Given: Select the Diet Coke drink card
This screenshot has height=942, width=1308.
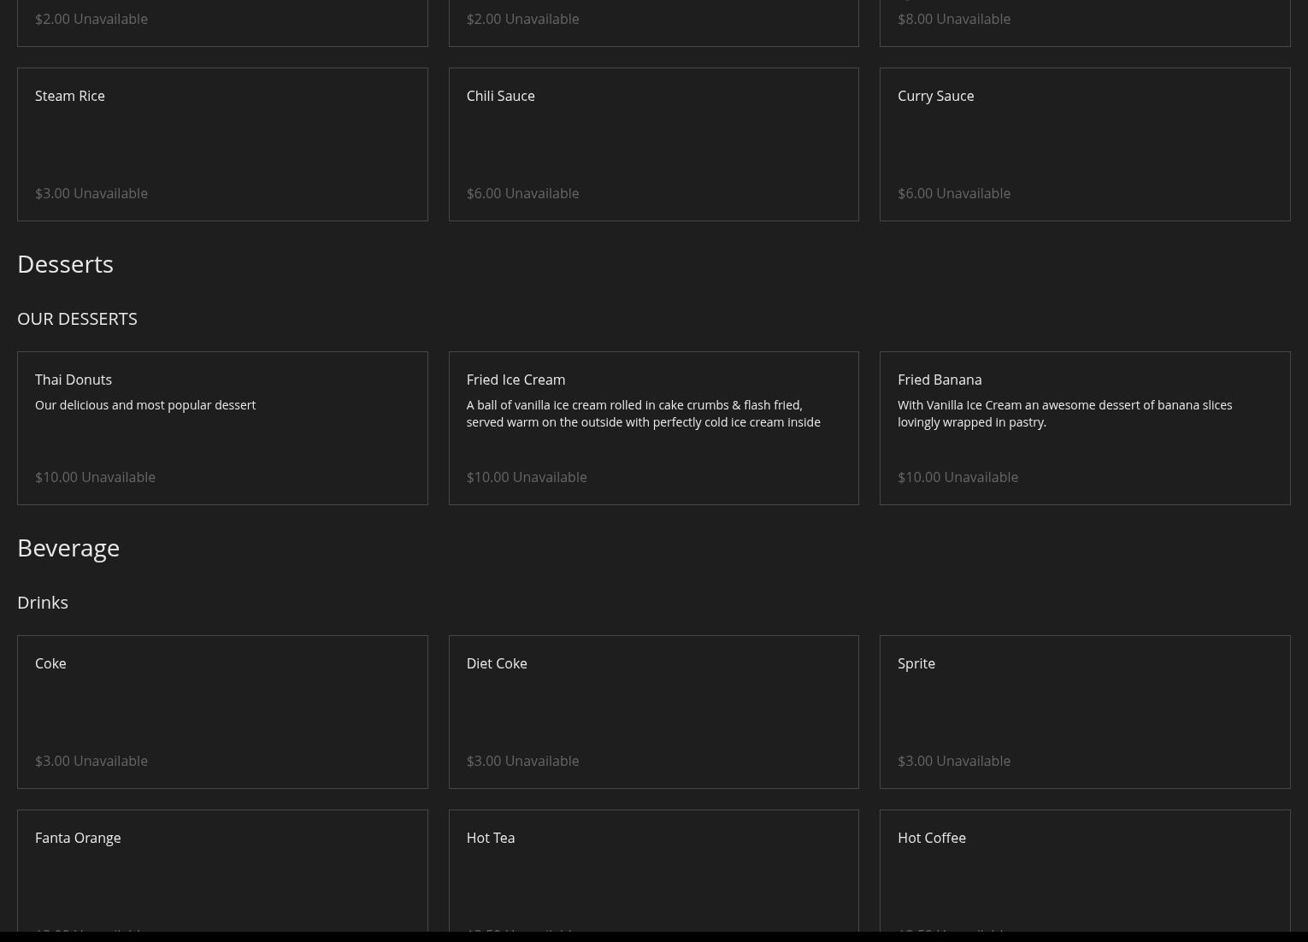Looking at the screenshot, I should point(653,711).
